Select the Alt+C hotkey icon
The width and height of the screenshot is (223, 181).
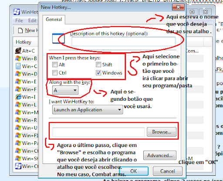coord(18,51)
